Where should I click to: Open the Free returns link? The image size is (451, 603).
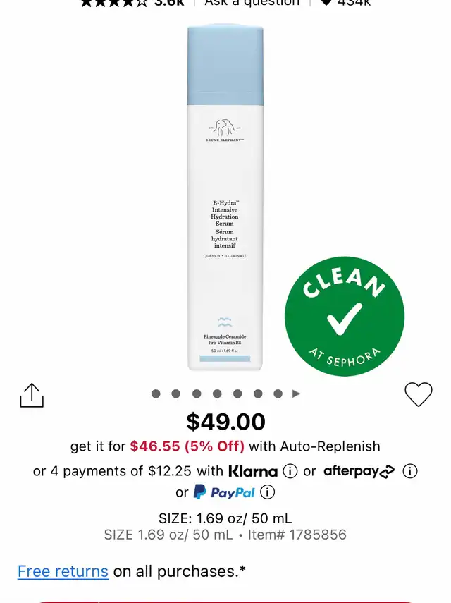pos(63,571)
